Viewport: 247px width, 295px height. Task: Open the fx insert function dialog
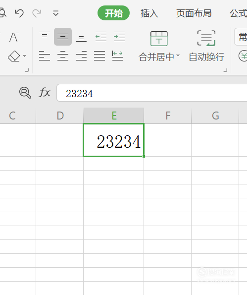pos(45,92)
